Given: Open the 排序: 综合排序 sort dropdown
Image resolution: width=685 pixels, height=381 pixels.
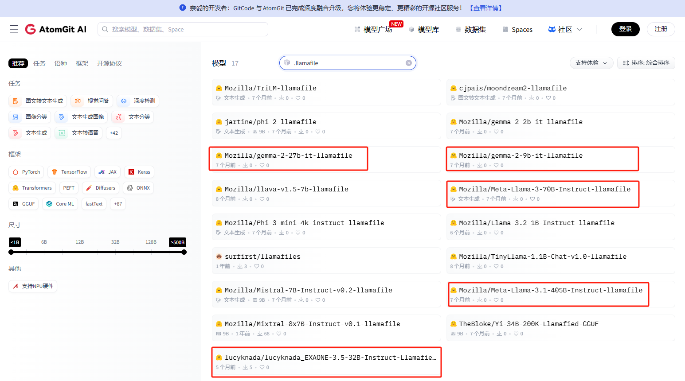Looking at the screenshot, I should (646, 63).
